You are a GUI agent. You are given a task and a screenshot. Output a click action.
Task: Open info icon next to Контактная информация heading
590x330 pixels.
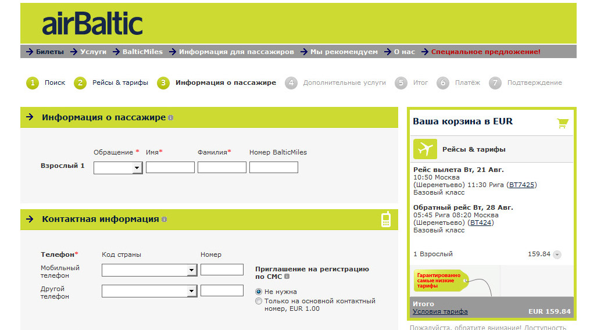coord(164,220)
